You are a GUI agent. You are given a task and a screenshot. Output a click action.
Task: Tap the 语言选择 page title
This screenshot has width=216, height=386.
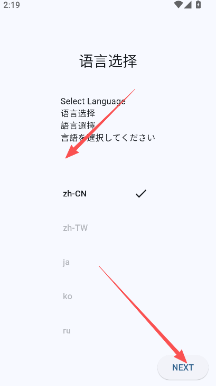click(108, 61)
